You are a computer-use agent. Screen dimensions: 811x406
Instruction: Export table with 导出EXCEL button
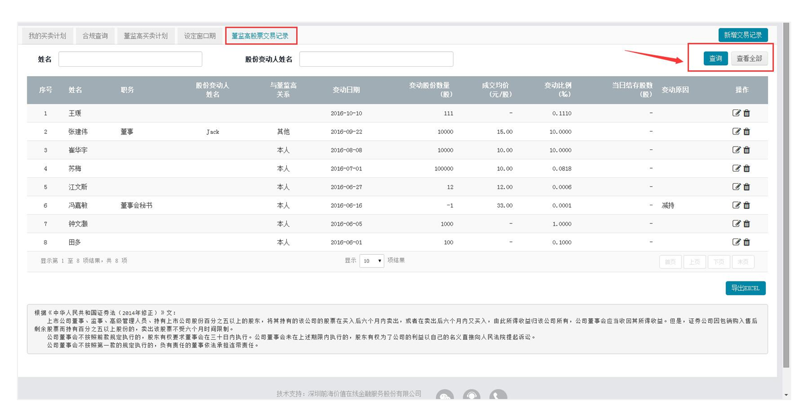[745, 288]
